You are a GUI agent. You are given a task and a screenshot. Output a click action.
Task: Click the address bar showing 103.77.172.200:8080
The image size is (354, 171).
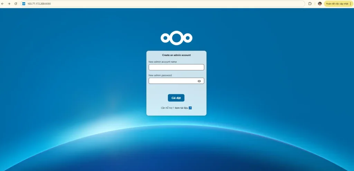(162, 3)
